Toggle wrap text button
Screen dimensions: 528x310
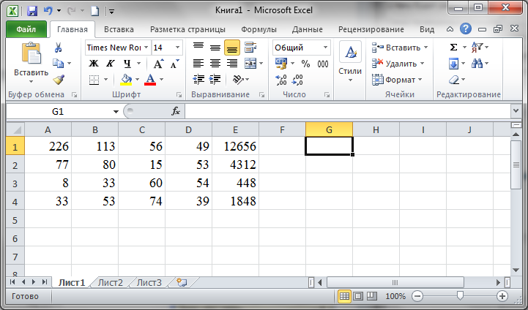[250, 48]
